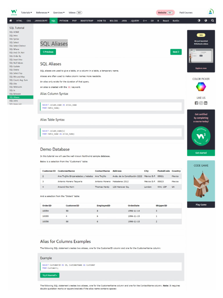Switch to the PYTHON tab
This screenshot has width=223, height=298.
click(x=64, y=21)
